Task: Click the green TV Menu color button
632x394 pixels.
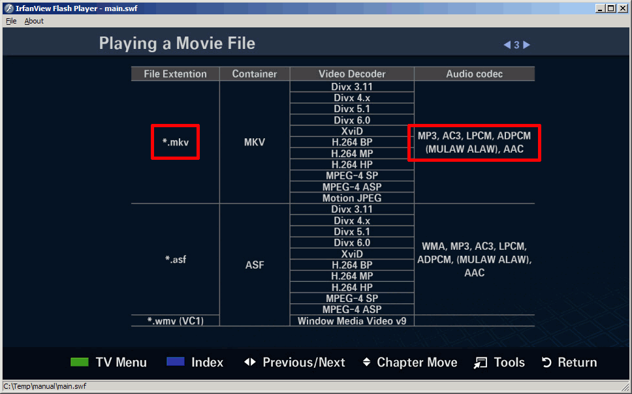Action: [80, 362]
